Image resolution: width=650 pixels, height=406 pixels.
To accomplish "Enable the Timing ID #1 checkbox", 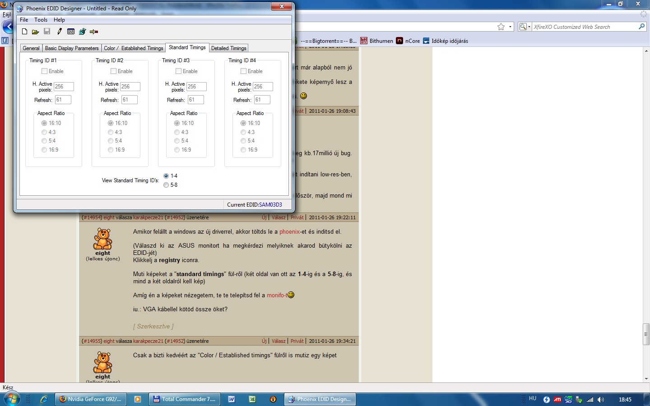I will pos(44,71).
